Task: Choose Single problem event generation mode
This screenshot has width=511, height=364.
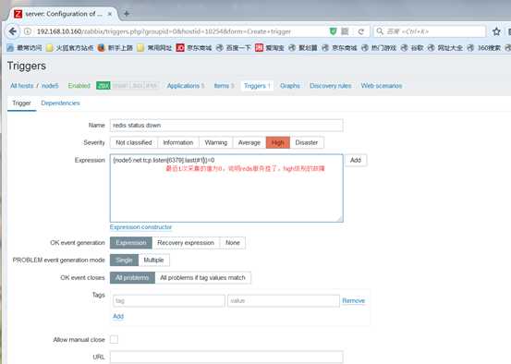Action: 124,260
